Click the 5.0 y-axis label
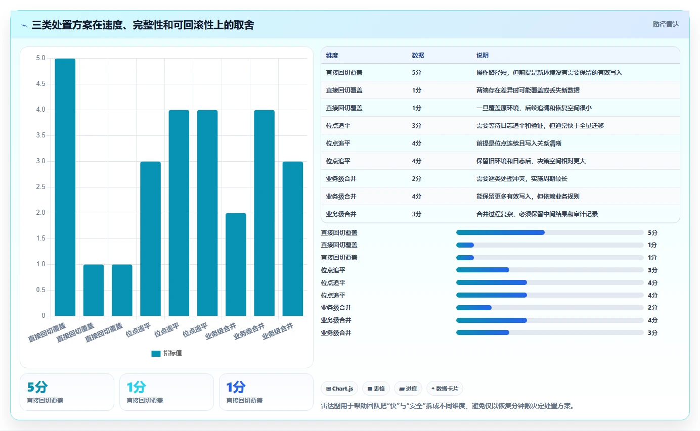Viewport: 700px width, 431px height. tap(40, 58)
